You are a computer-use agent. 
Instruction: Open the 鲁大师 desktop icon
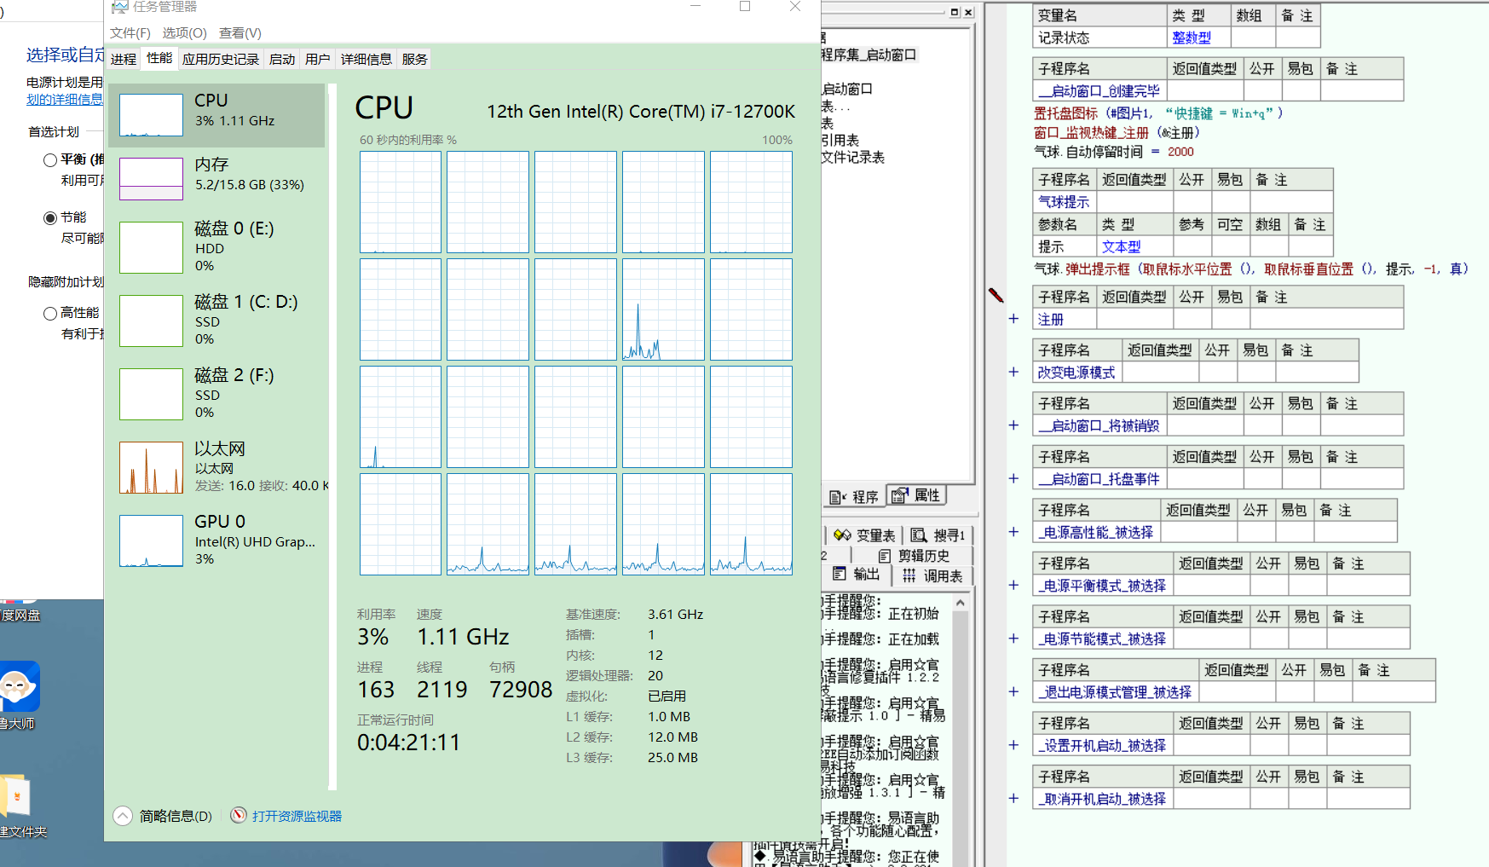pyautogui.click(x=19, y=685)
